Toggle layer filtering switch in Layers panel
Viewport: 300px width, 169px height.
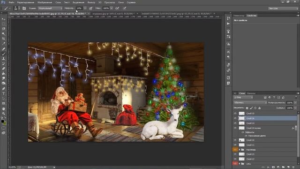coord(296,97)
